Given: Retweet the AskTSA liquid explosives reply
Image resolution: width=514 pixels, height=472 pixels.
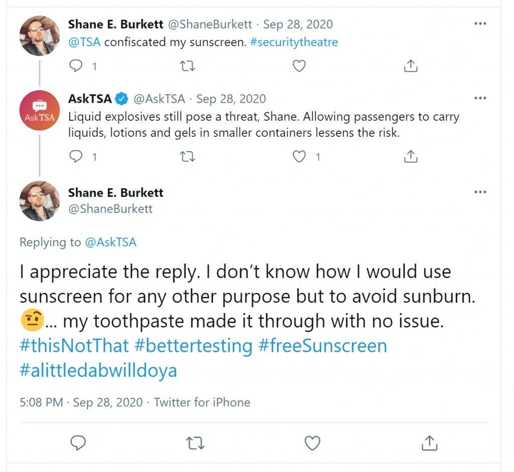Looking at the screenshot, I should coord(188,157).
